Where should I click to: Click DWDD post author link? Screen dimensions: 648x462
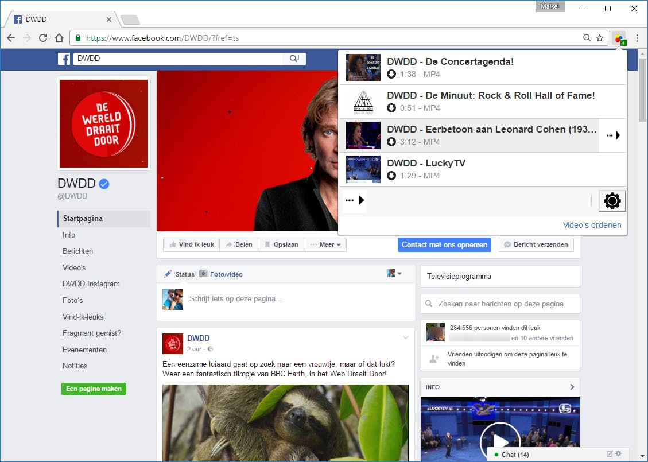[199, 338]
